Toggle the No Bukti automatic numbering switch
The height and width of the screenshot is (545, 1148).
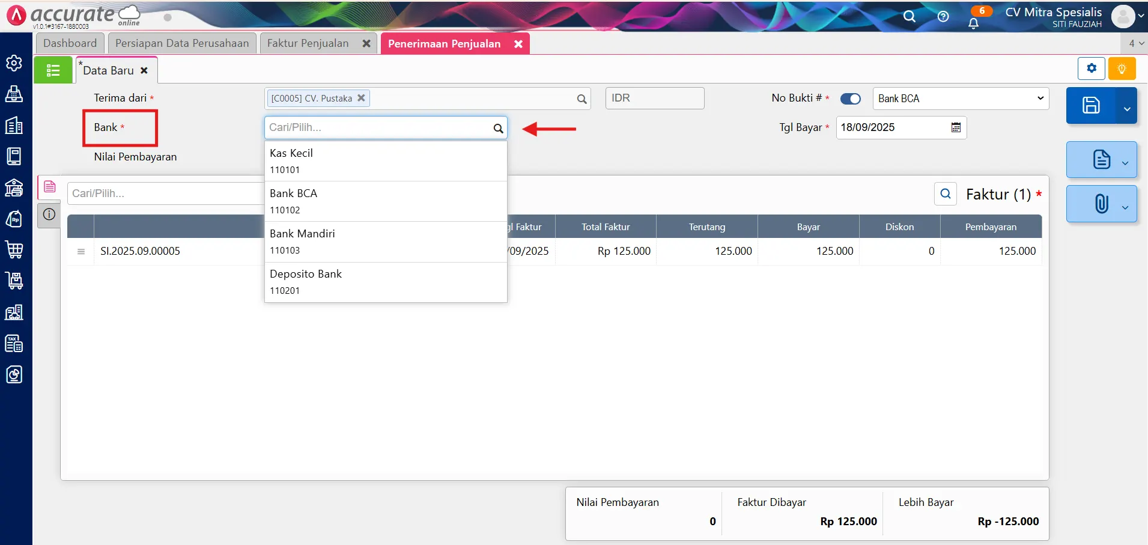850,99
